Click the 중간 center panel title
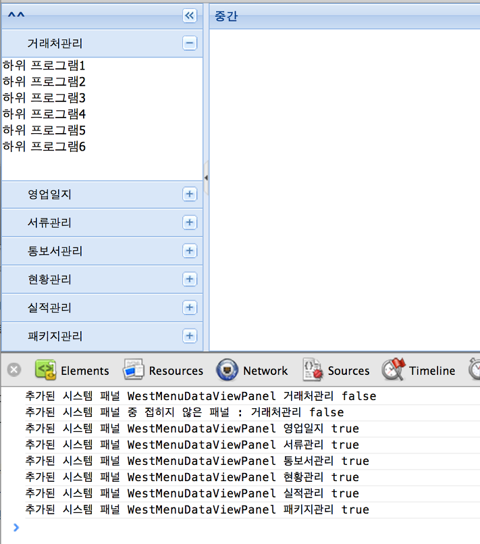Viewport: 480px width, 544px height. [226, 16]
